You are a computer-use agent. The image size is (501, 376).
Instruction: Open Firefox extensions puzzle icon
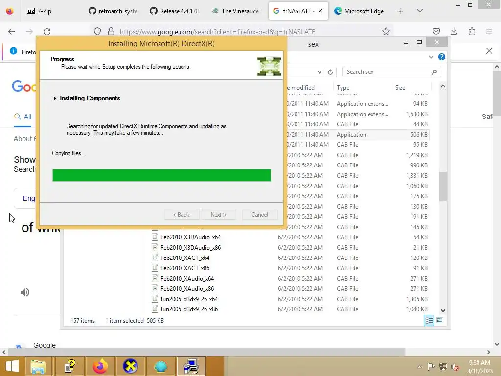pyautogui.click(x=472, y=31)
